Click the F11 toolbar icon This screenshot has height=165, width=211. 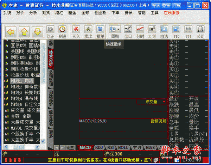pyautogui.click(x=188, y=32)
